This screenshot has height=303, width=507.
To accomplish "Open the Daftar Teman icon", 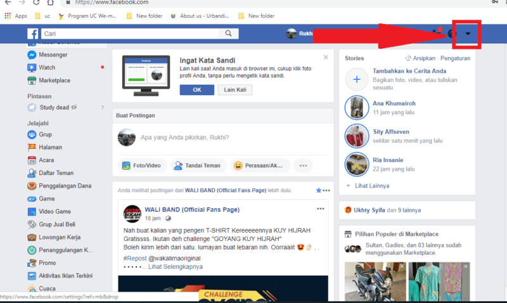I will [x=32, y=173].
